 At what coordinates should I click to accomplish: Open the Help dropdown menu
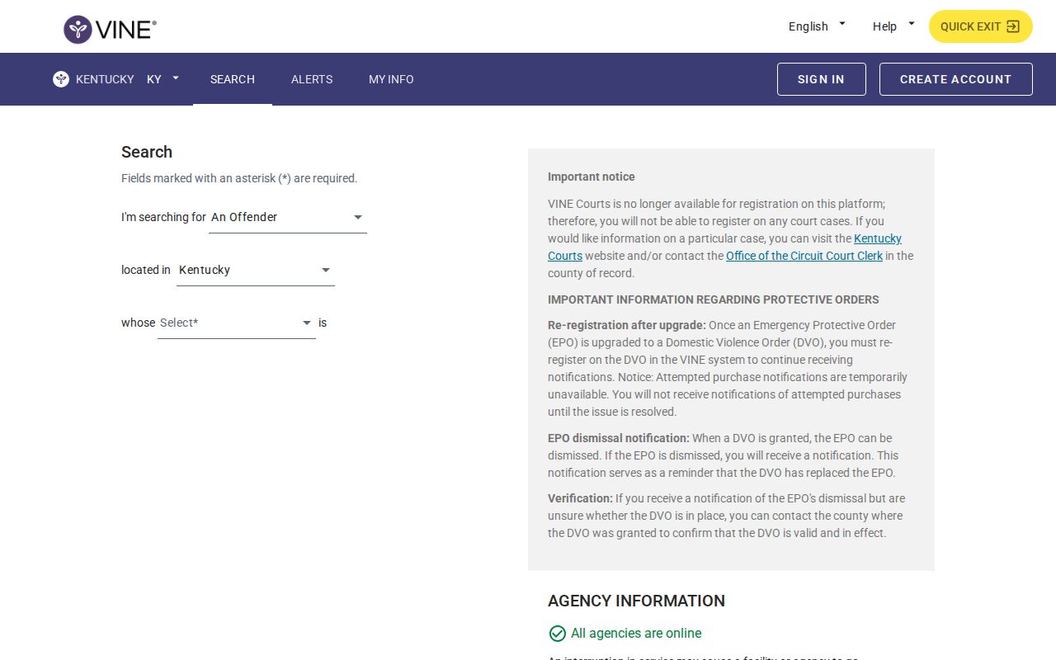pyautogui.click(x=893, y=26)
